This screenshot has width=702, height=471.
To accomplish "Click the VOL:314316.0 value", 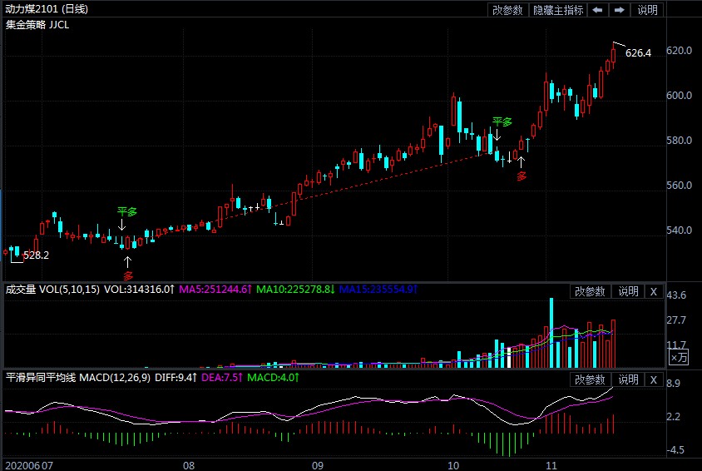I will 139,290.
